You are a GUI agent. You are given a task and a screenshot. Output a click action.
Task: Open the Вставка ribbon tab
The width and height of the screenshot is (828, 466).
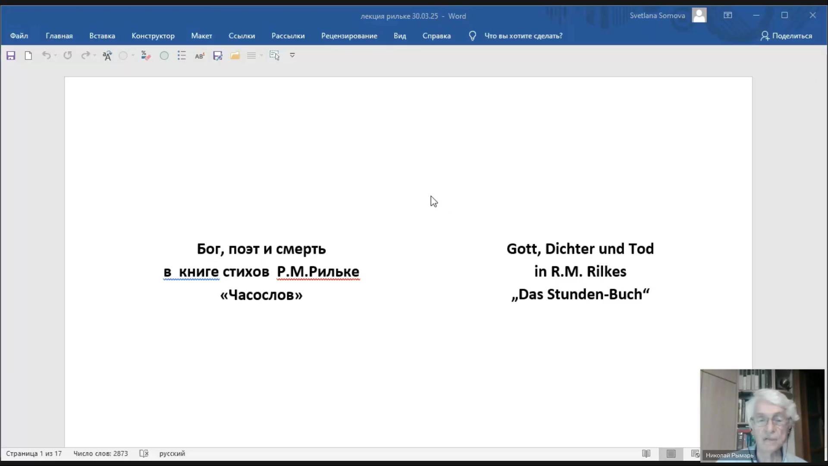102,36
